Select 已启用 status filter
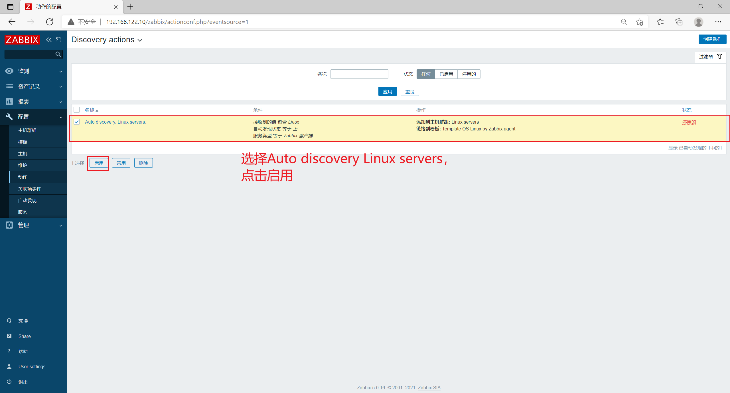The image size is (730, 393). (446, 74)
